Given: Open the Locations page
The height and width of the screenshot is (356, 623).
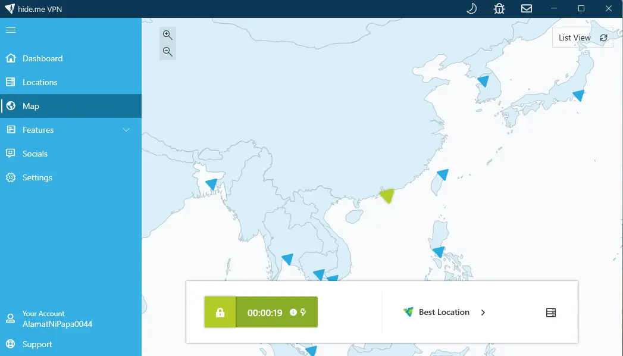Looking at the screenshot, I should 71,82.
